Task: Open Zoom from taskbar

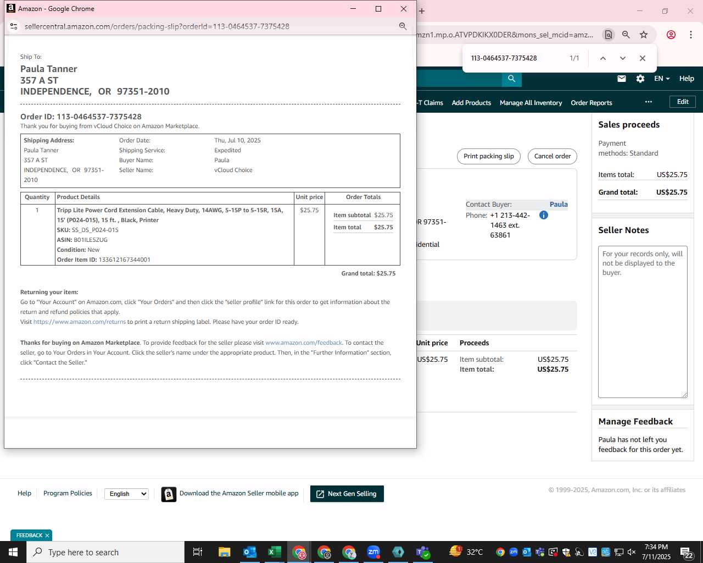Action: 373,552
